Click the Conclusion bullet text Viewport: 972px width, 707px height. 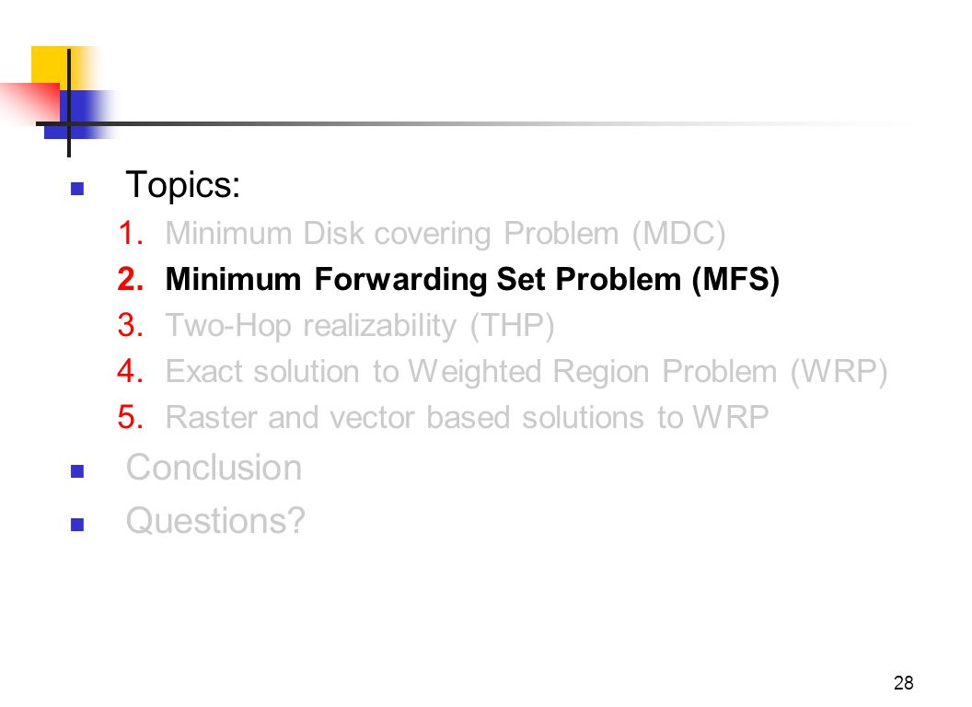214,467
